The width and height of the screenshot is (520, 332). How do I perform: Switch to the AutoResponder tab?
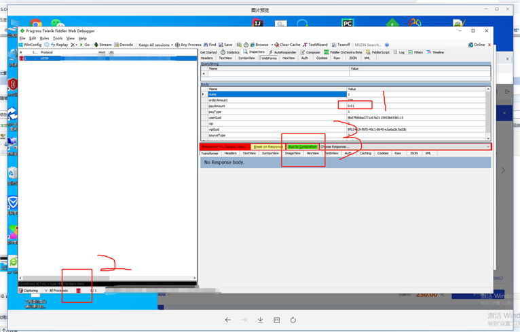pyautogui.click(x=282, y=52)
